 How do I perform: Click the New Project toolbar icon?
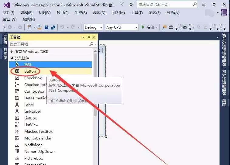point(29,27)
